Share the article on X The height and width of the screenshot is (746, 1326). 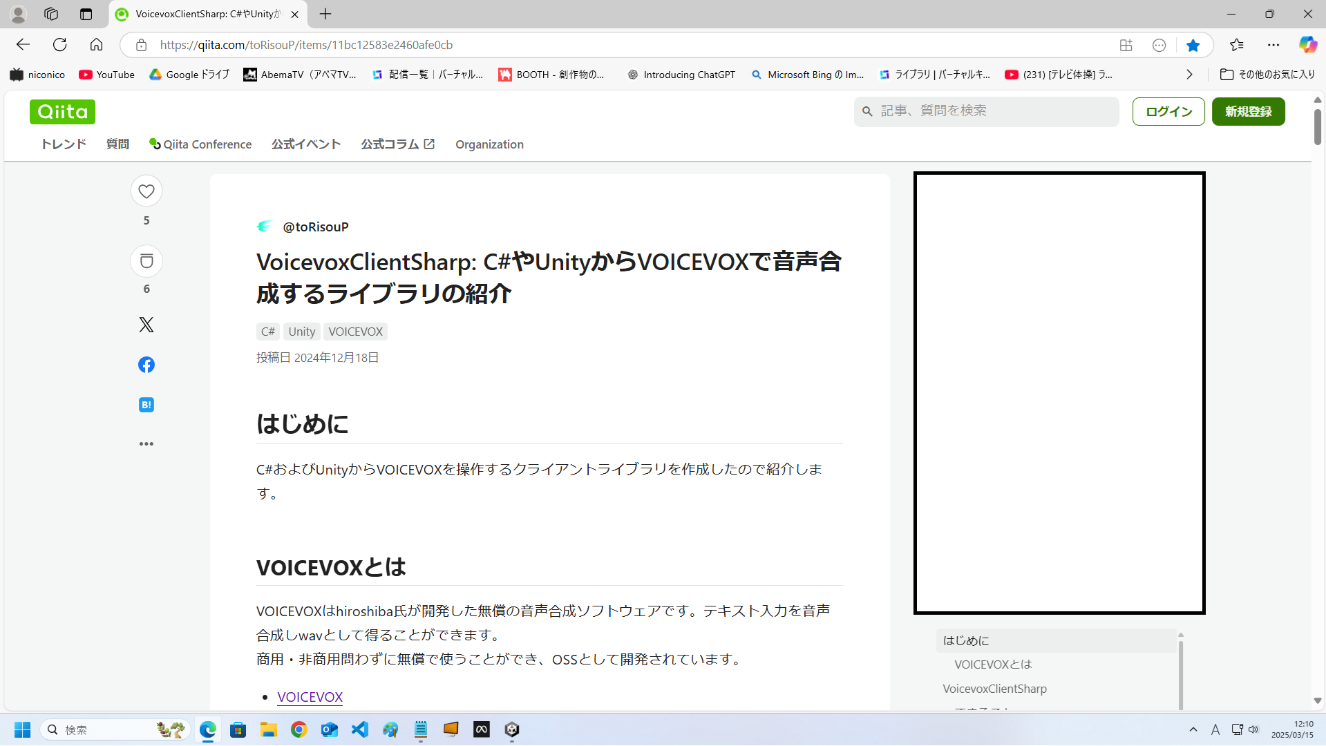pyautogui.click(x=146, y=325)
